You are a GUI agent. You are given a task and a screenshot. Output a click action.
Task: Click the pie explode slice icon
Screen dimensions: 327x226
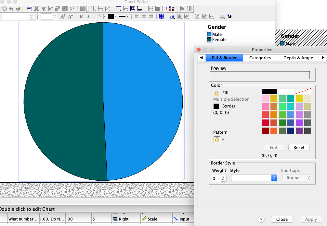[x=229, y=16]
